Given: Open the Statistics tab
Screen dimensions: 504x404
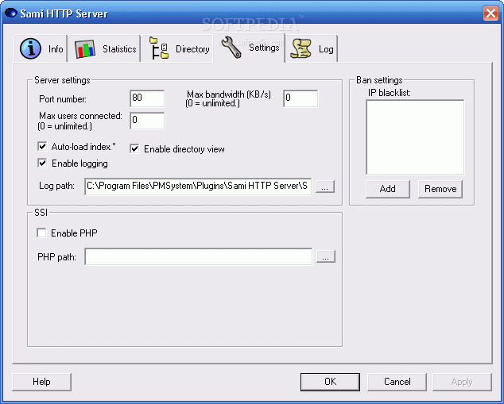Looking at the screenshot, I should [x=104, y=48].
